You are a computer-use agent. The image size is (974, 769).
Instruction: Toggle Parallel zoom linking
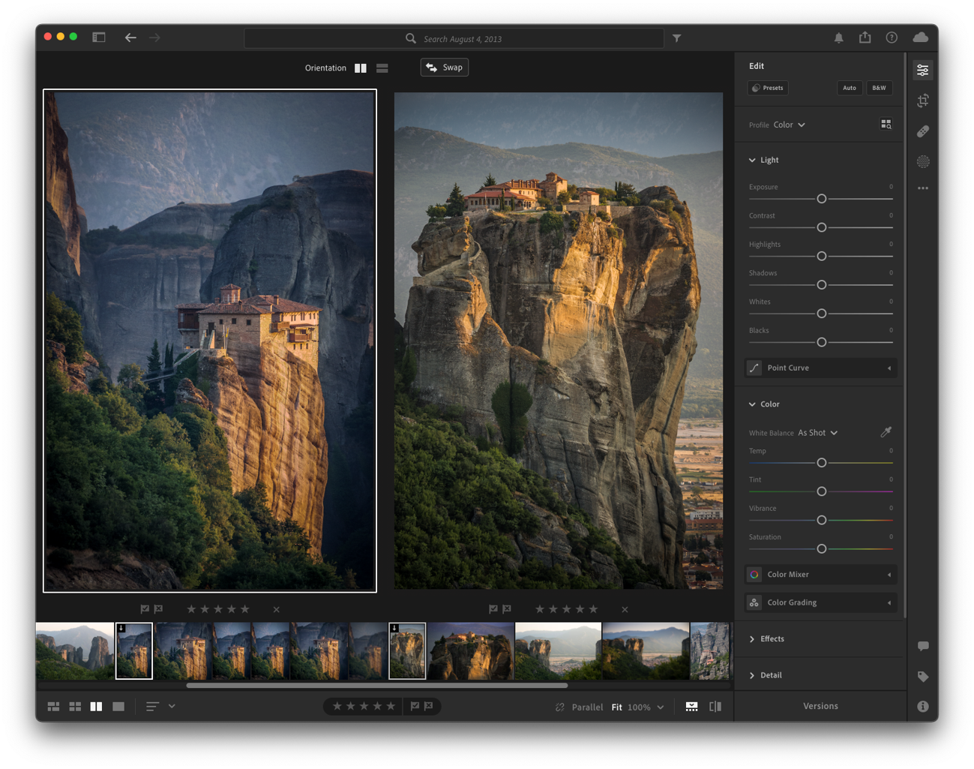point(579,707)
